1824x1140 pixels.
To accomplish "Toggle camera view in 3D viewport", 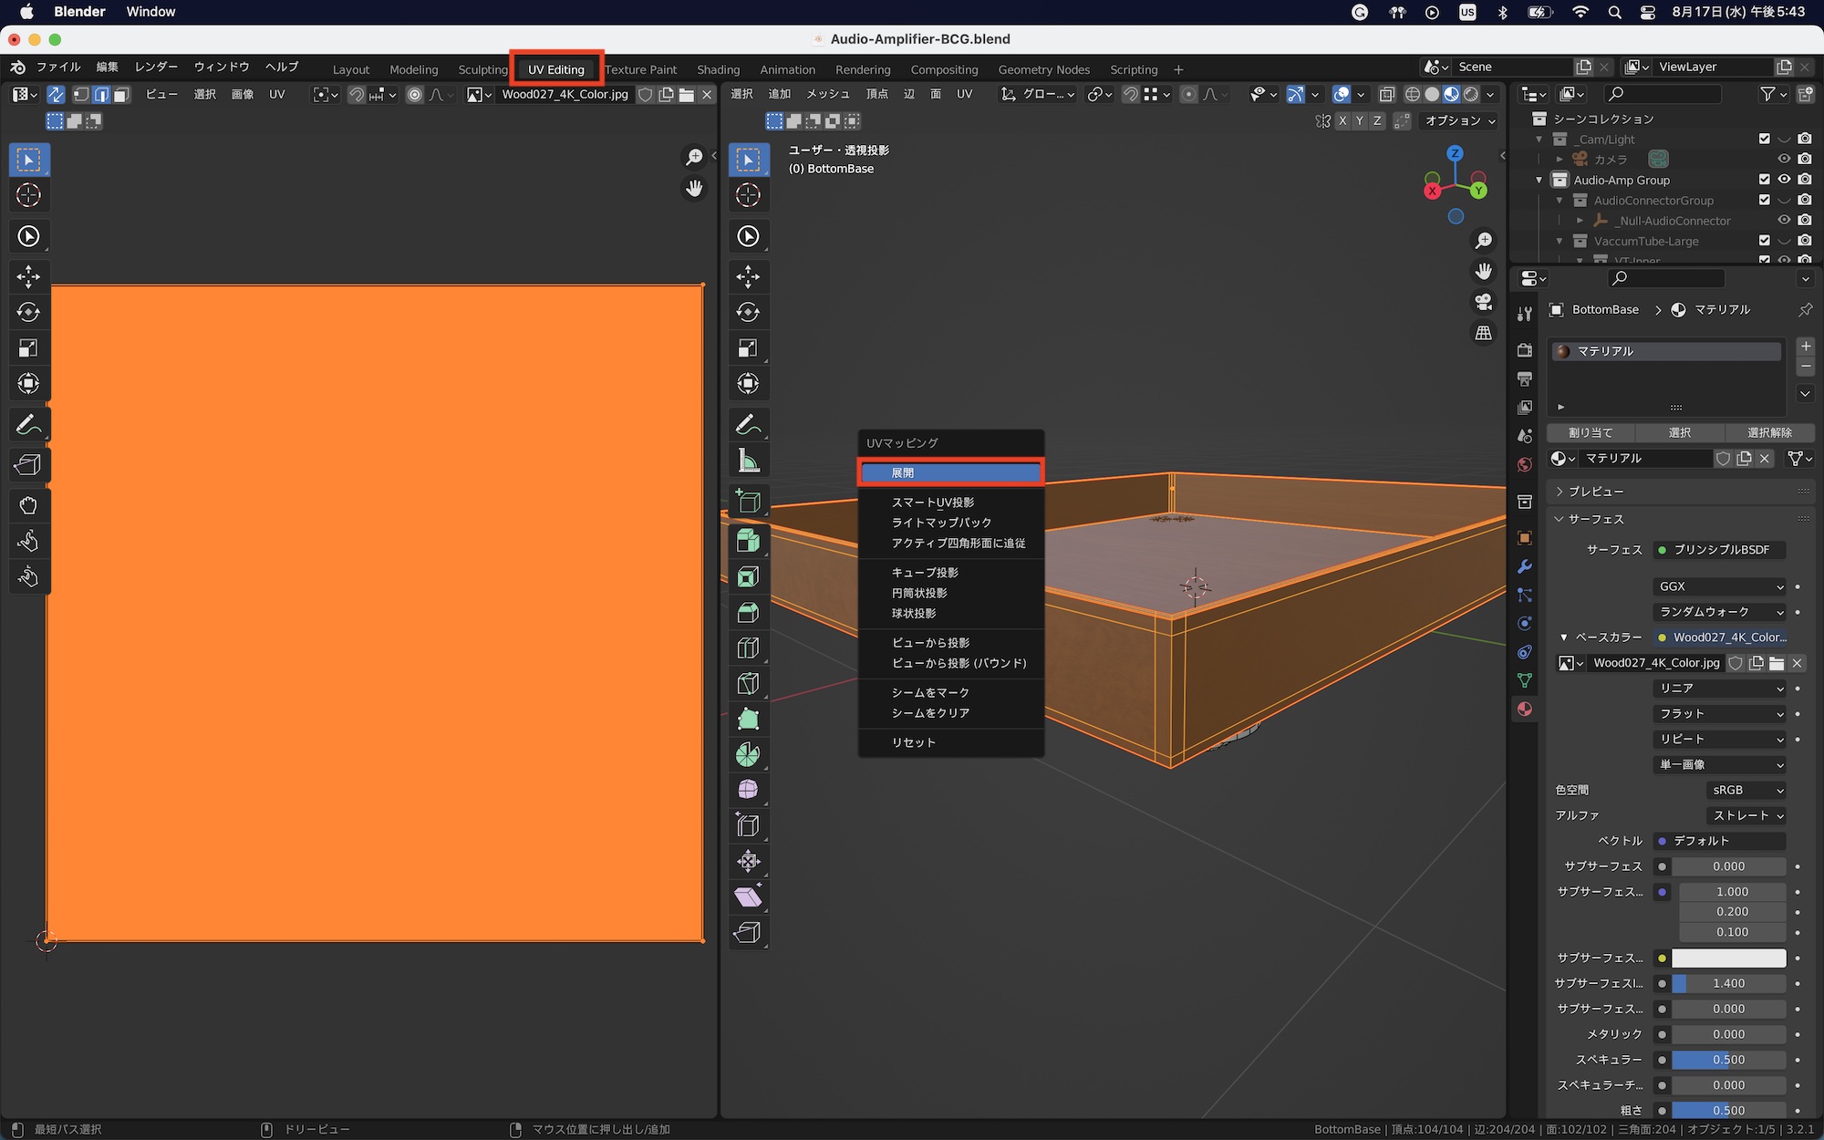I will 1484,302.
